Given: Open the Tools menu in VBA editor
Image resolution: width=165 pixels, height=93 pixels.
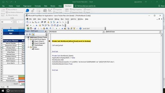Looking at the screenshot, I should 67,19.
